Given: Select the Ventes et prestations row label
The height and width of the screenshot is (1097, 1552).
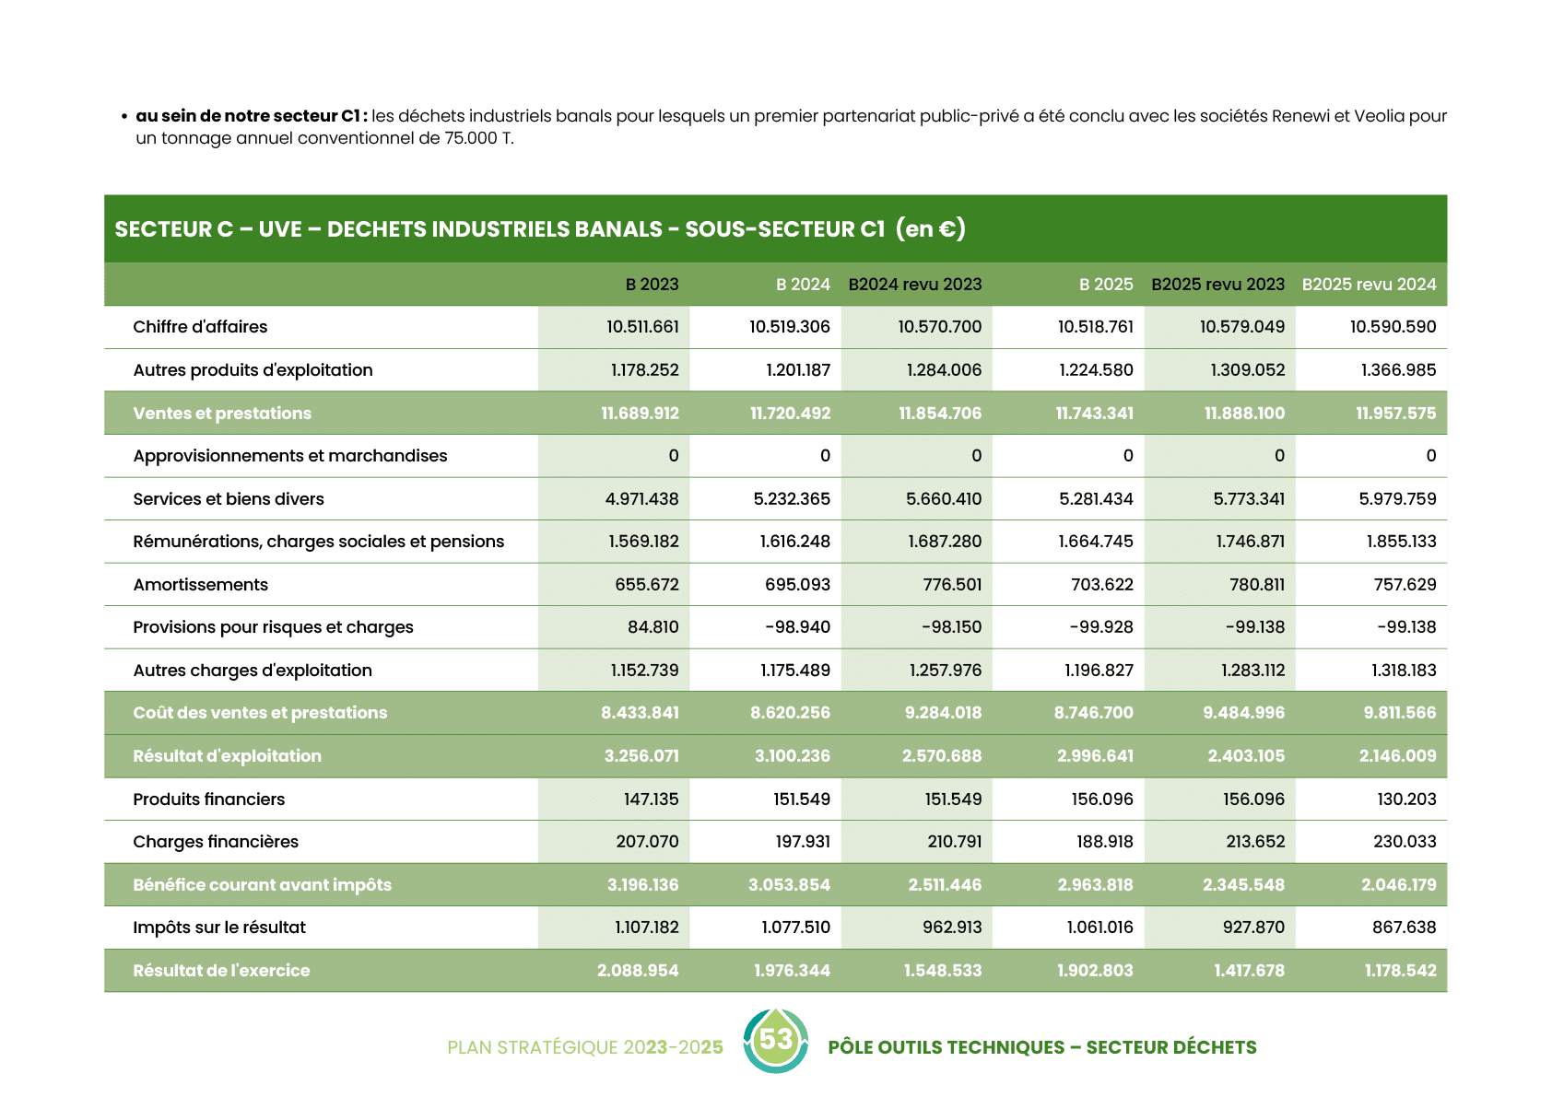Looking at the screenshot, I should click(x=222, y=414).
